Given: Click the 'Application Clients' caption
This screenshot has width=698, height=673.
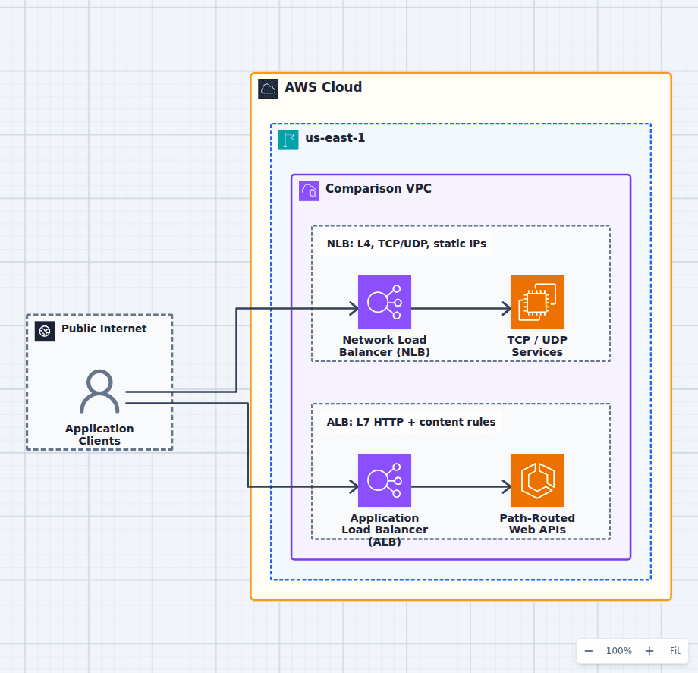Looking at the screenshot, I should coord(99,435).
